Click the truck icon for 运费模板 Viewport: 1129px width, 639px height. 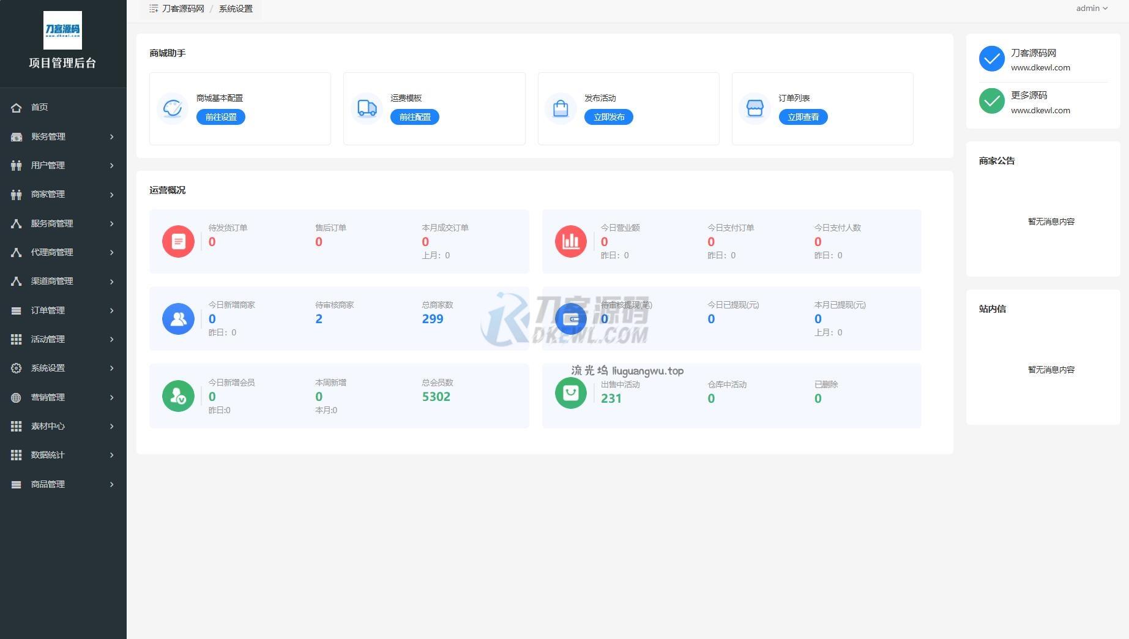click(367, 108)
